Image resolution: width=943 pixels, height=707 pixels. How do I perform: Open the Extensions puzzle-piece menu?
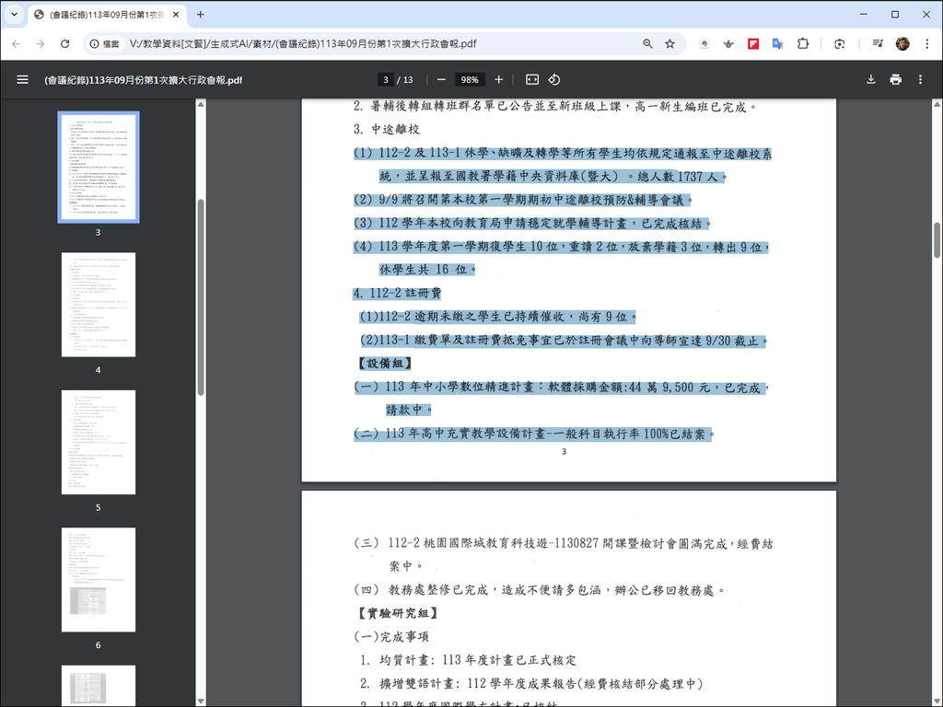pos(802,43)
